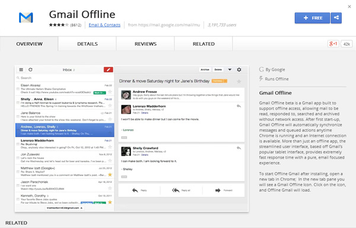Open the Email & Contacts category link

pyautogui.click(x=104, y=25)
